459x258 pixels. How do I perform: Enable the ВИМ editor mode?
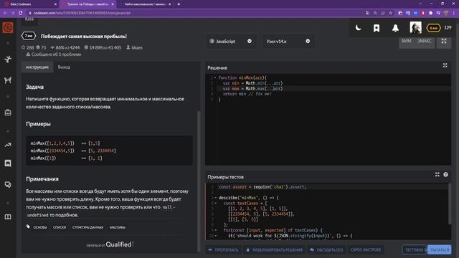coord(407,42)
